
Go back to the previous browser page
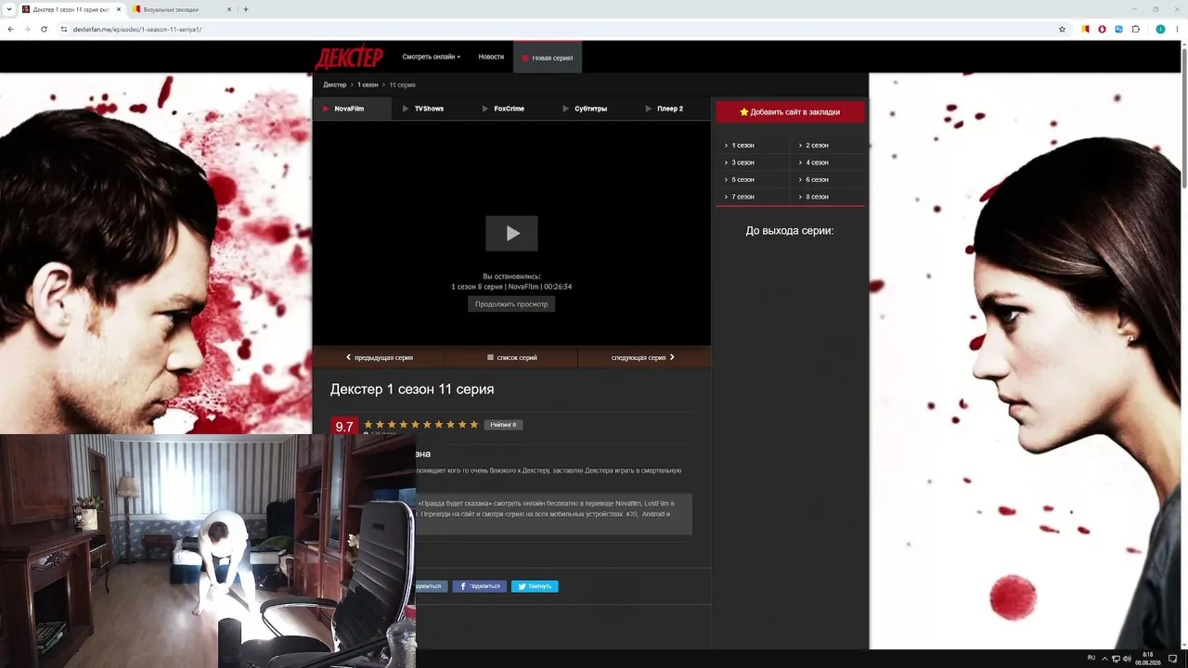pyautogui.click(x=10, y=29)
